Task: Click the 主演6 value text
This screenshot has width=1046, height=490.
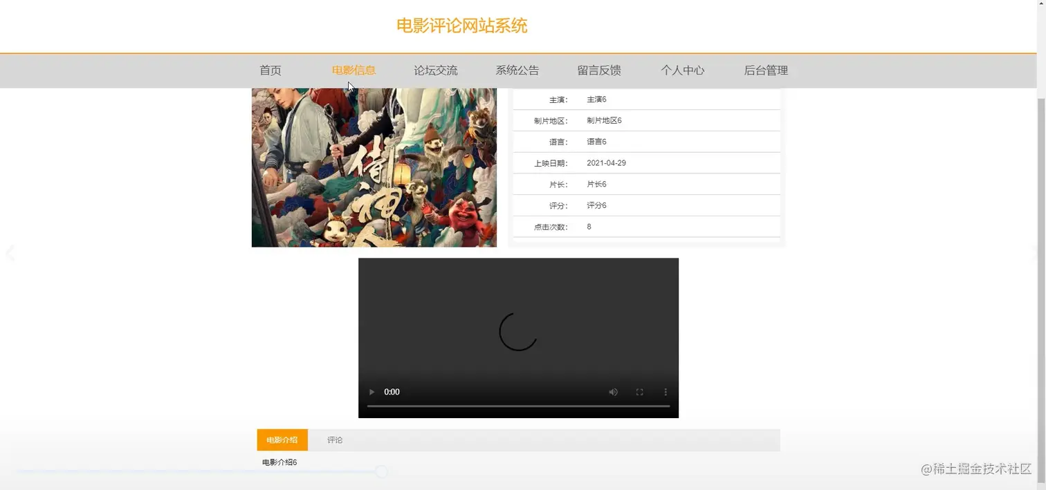Action: (x=596, y=100)
